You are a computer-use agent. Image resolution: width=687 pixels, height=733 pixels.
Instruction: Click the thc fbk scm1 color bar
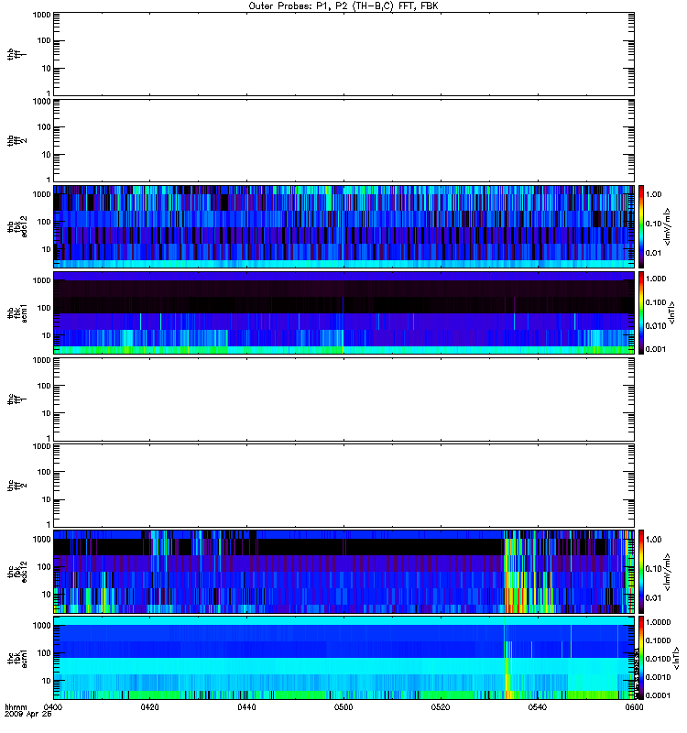point(641,658)
